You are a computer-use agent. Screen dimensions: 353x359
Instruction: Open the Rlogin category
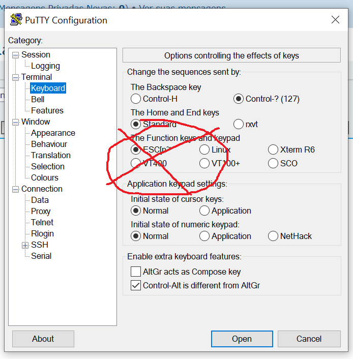42,234
